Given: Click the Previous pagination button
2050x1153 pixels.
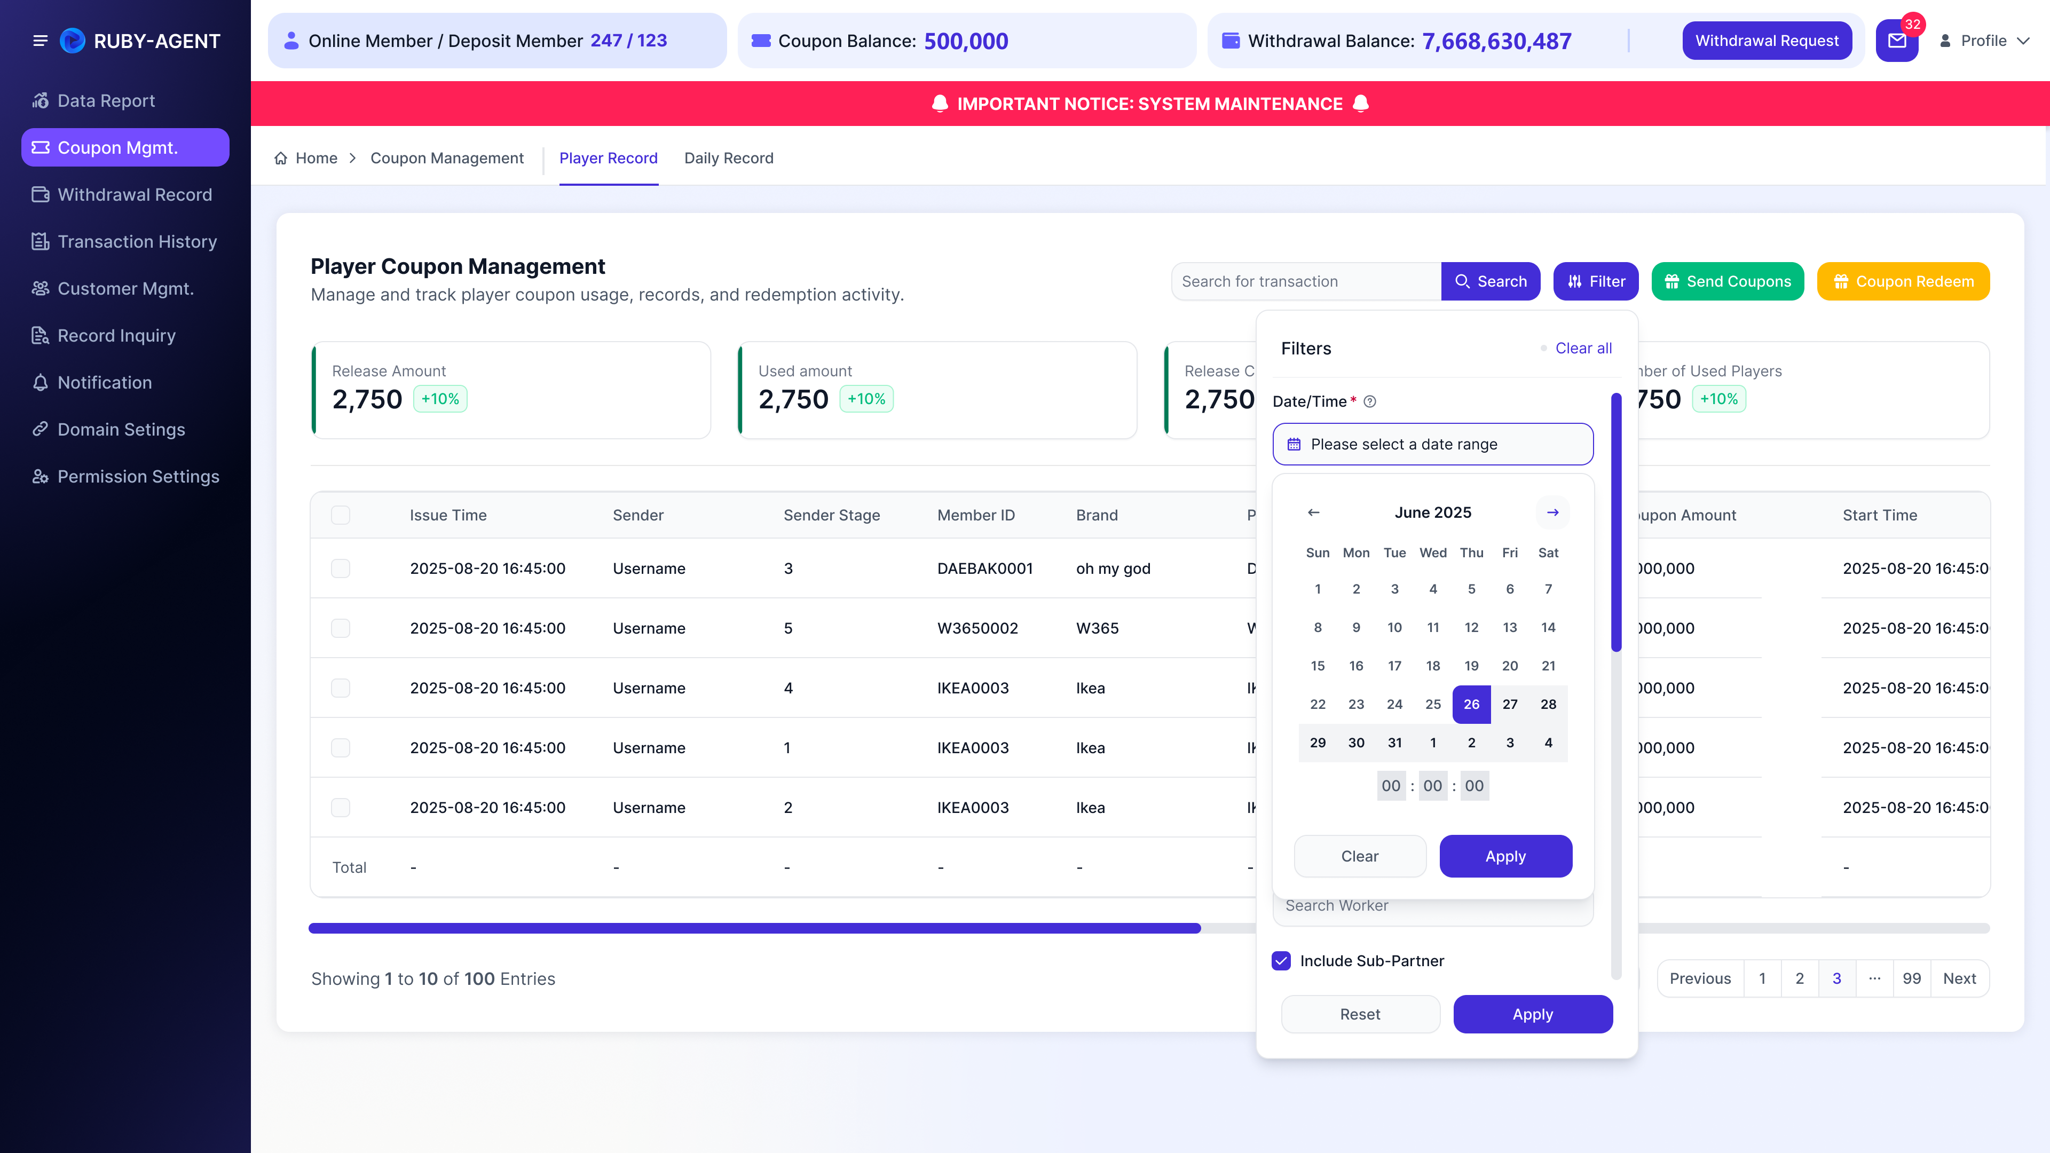Looking at the screenshot, I should (1700, 979).
